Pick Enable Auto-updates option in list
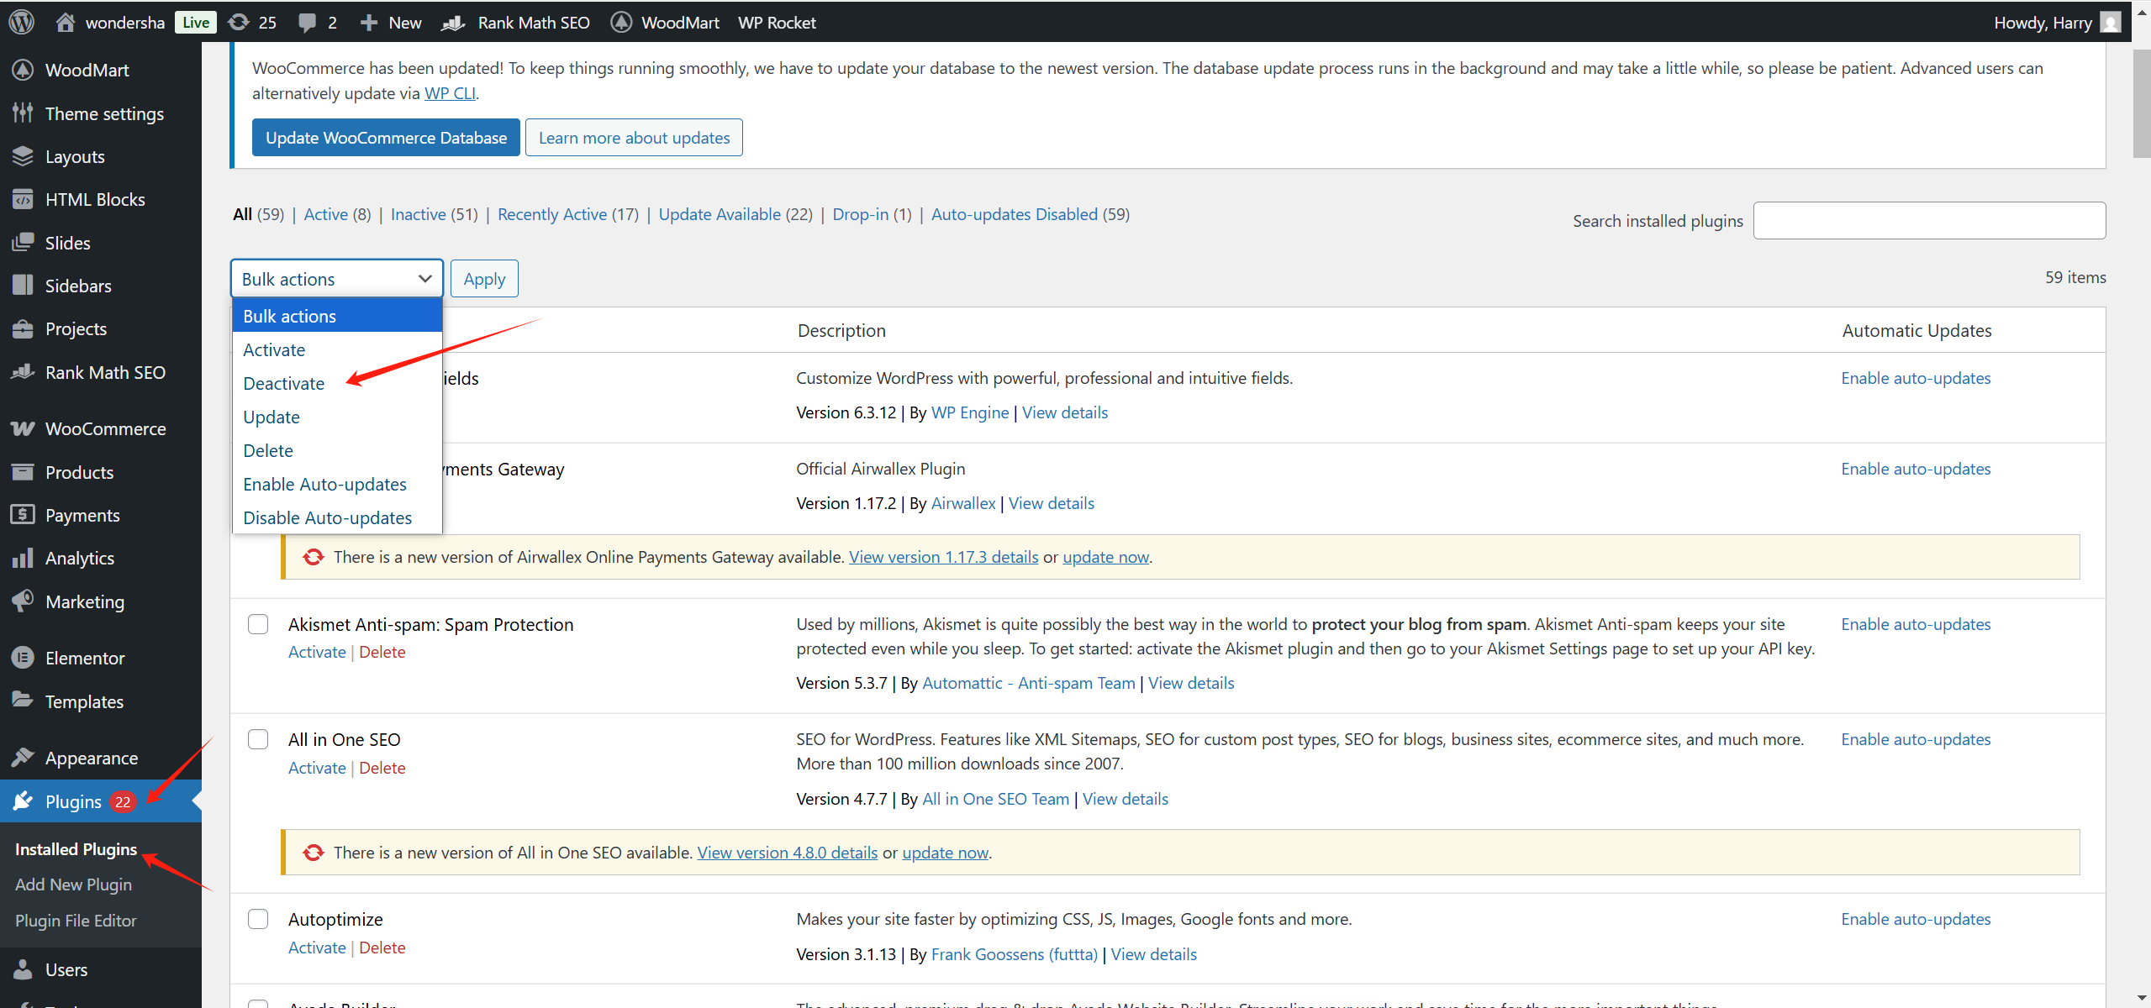Screen dimensions: 2151x1008 [324, 484]
